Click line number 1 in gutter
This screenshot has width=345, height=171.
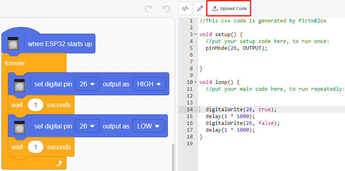click(x=191, y=21)
